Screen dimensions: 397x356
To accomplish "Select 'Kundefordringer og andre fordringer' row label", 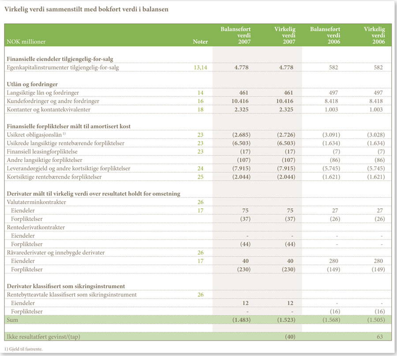I will 53,101.
